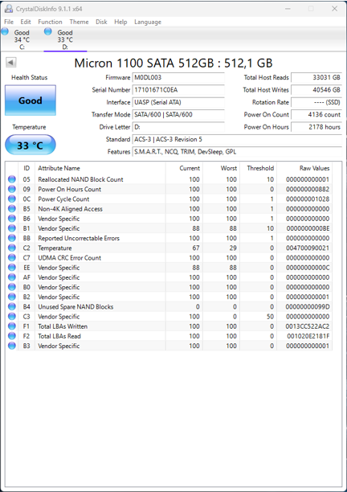
Task: Open the Help menu
Action: point(120,22)
